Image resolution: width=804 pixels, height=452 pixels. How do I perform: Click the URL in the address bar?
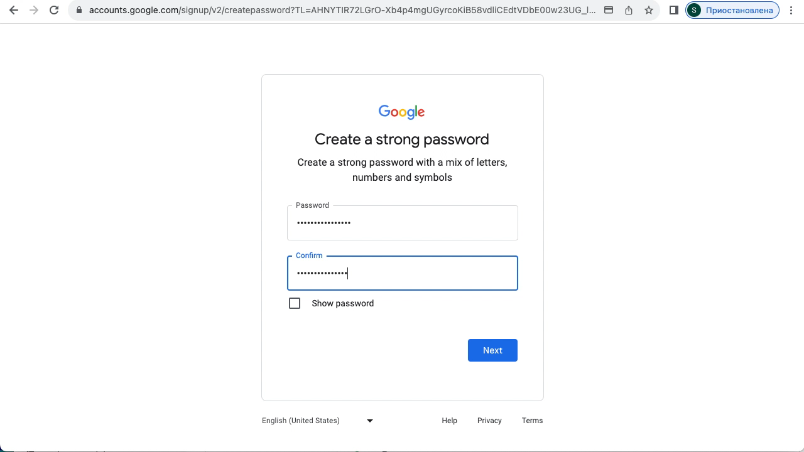point(342,10)
